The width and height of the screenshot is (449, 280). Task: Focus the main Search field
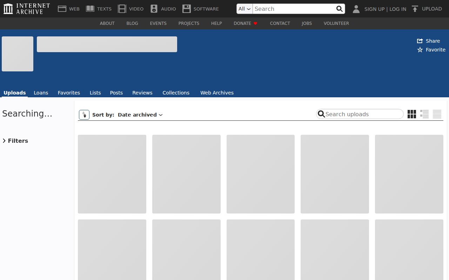pos(294,9)
